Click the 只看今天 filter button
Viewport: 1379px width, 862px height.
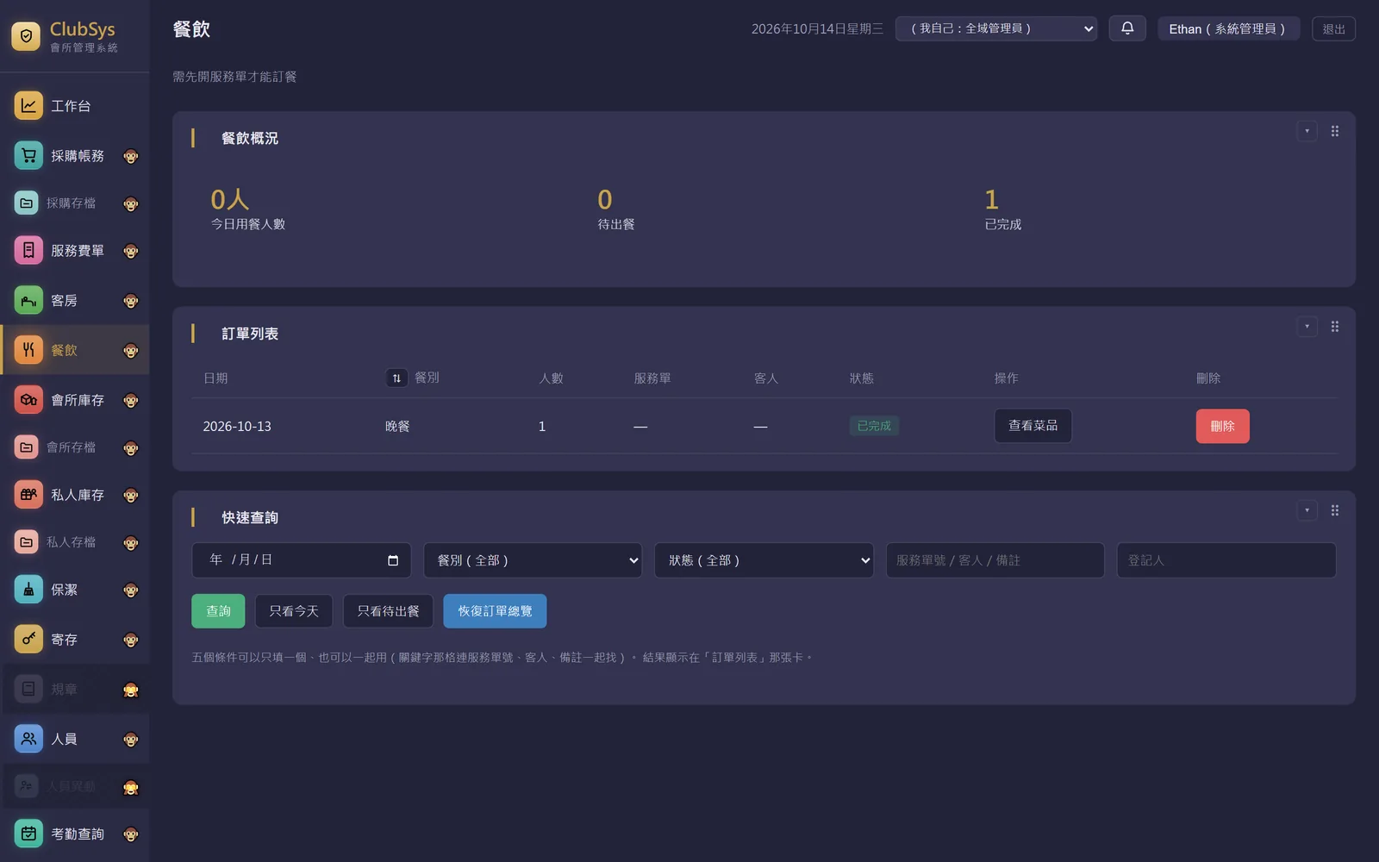[294, 611]
